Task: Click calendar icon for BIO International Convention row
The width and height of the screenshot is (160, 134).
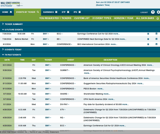Action: (x=148, y=44)
